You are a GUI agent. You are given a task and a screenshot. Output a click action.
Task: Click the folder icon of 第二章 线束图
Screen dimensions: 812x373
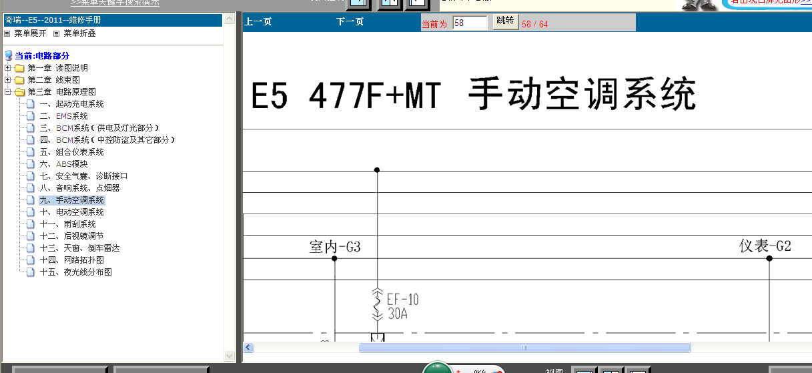[x=19, y=80]
